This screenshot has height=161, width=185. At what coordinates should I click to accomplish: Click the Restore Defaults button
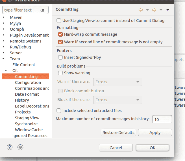[x=118, y=133]
